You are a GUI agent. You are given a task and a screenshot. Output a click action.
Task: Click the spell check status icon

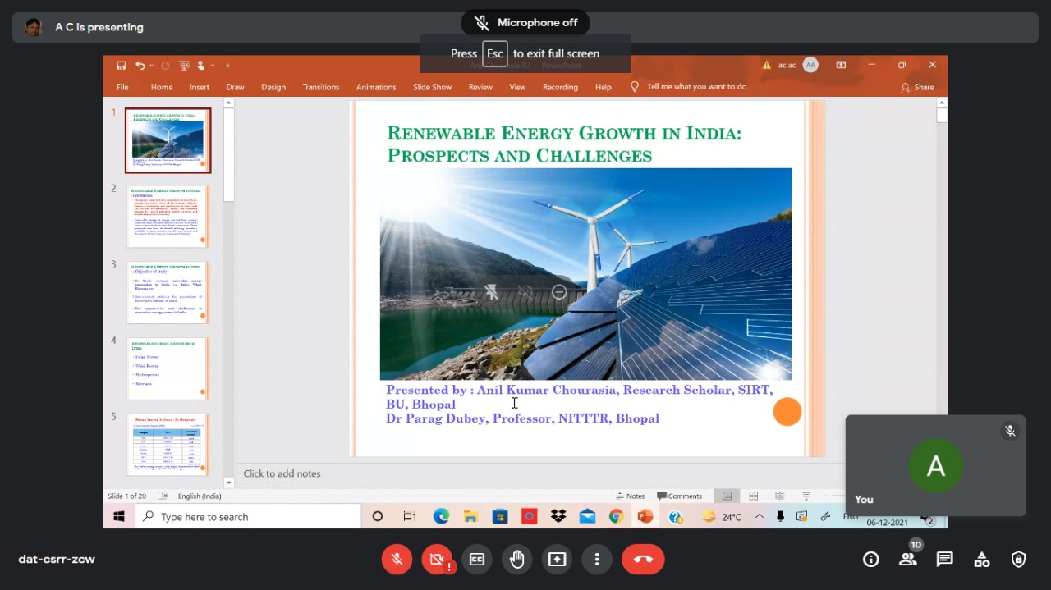(x=163, y=496)
